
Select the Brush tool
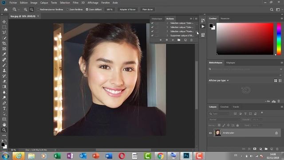tap(4, 65)
